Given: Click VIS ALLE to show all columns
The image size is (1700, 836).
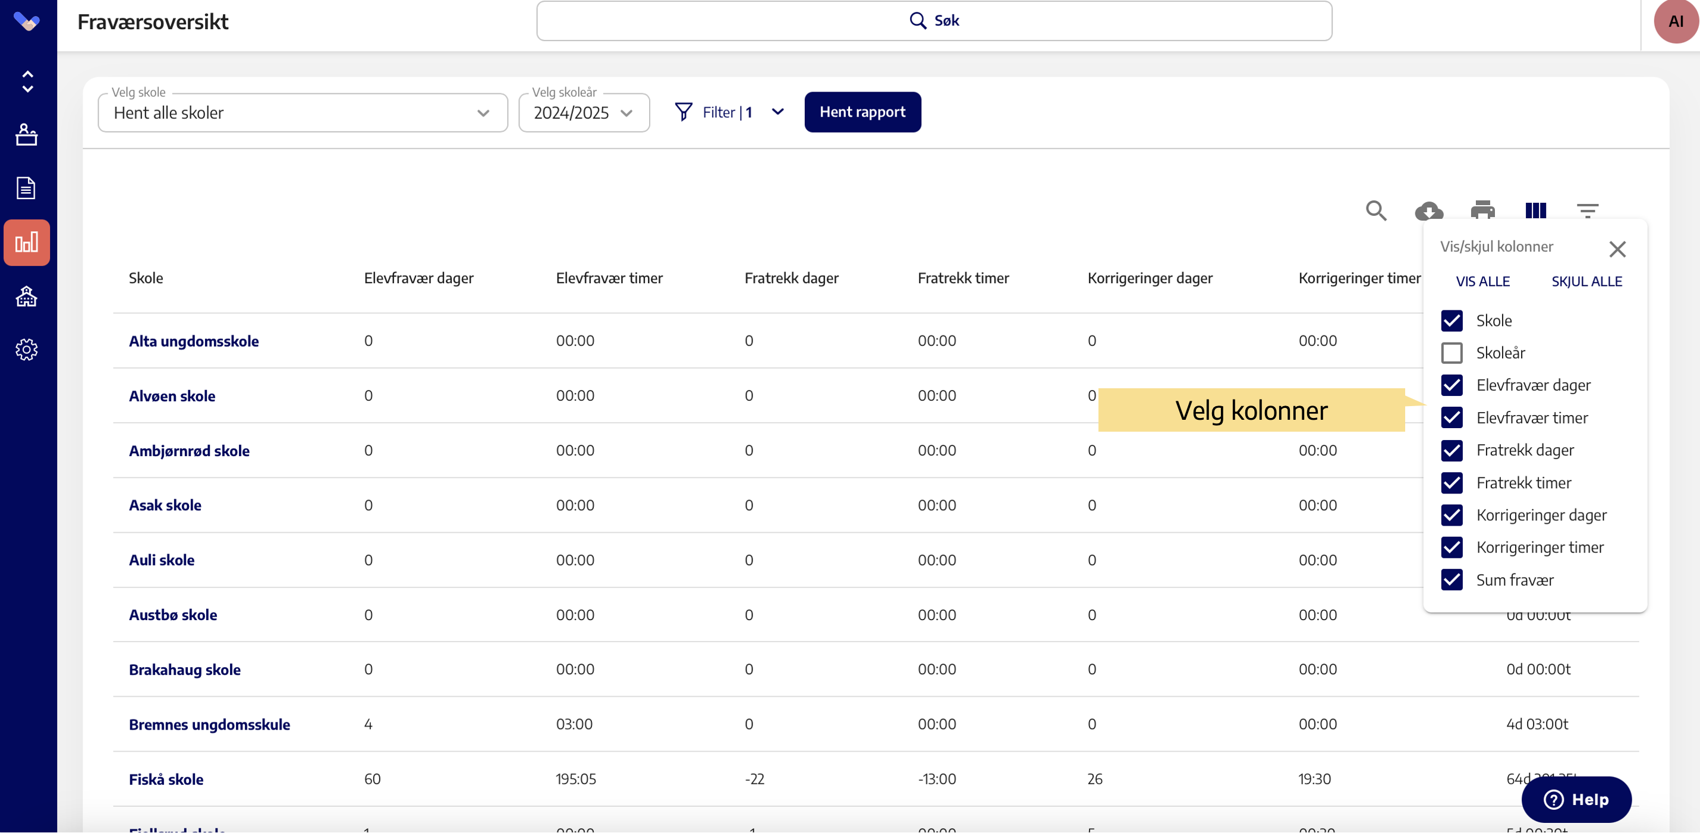Looking at the screenshot, I should click(x=1482, y=281).
